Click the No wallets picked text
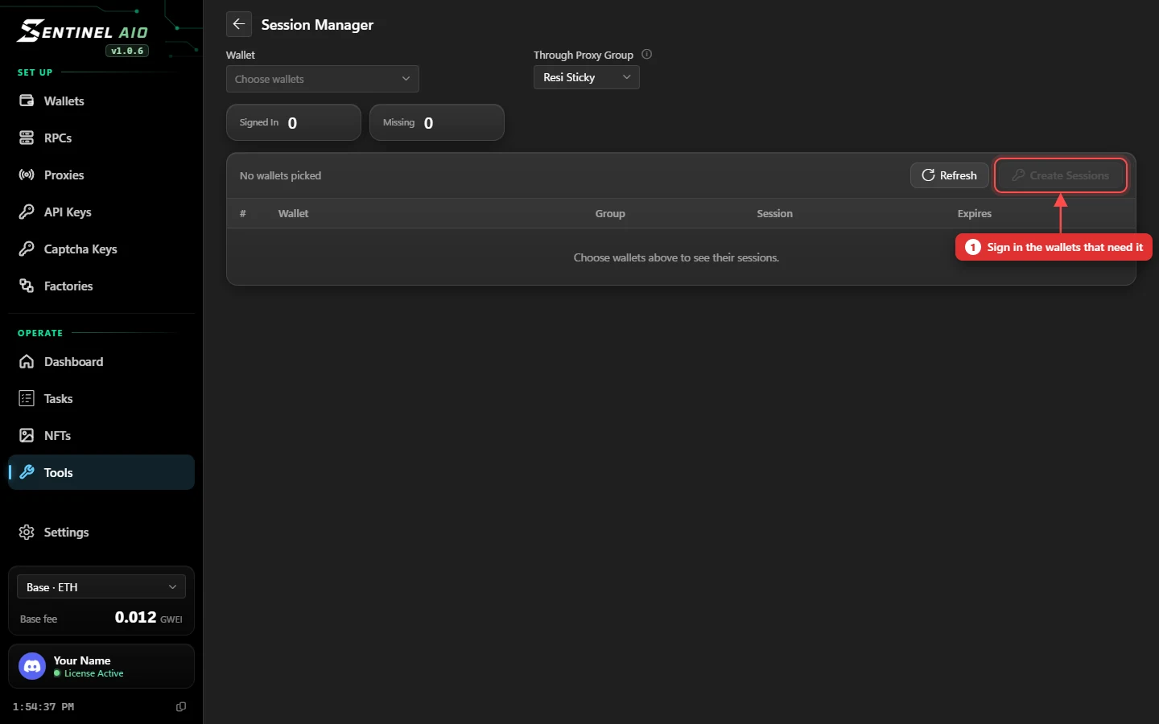This screenshot has height=724, width=1159. click(x=280, y=175)
